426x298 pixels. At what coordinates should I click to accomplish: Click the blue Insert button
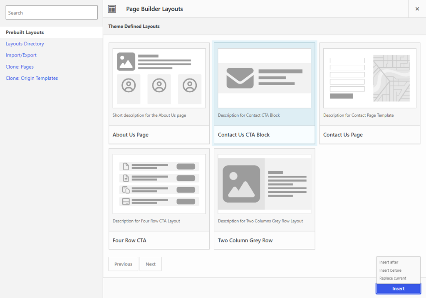coord(398,288)
